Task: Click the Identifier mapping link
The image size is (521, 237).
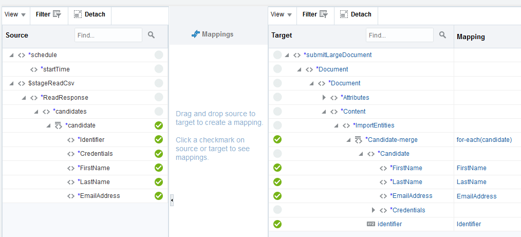Action: [469, 224]
